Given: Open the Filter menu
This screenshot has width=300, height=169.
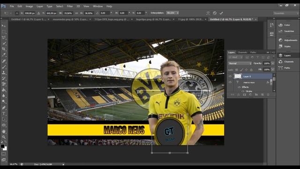Looking at the screenshot, I should 70,6.
